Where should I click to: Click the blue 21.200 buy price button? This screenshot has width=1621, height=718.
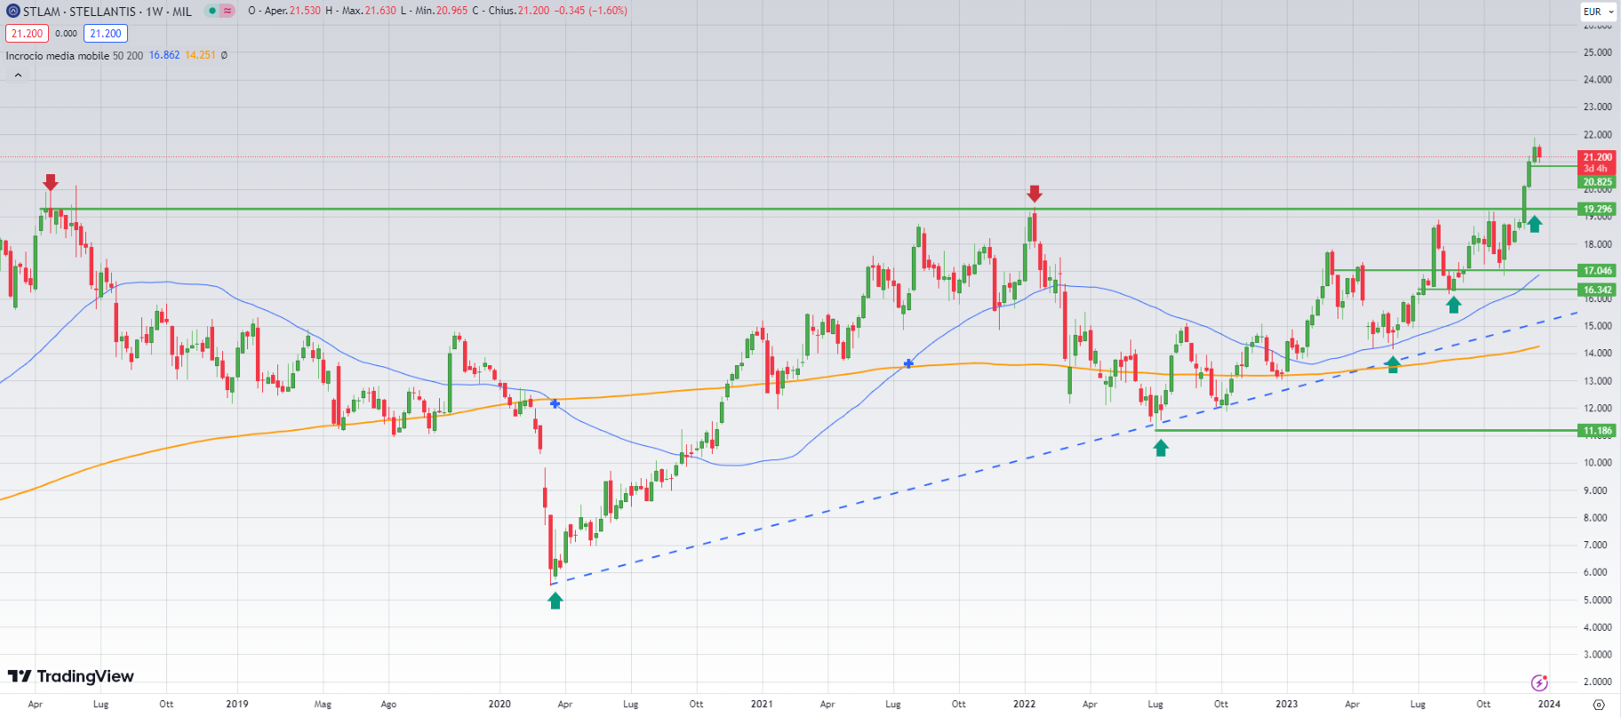tap(106, 34)
